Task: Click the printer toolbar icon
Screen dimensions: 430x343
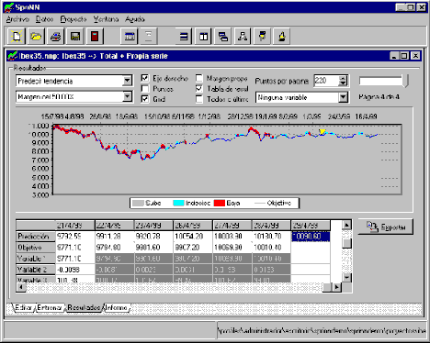Action: click(x=56, y=37)
